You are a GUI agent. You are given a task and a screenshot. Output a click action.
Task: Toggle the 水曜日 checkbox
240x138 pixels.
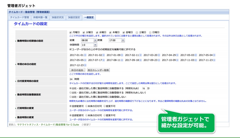tap(97, 32)
